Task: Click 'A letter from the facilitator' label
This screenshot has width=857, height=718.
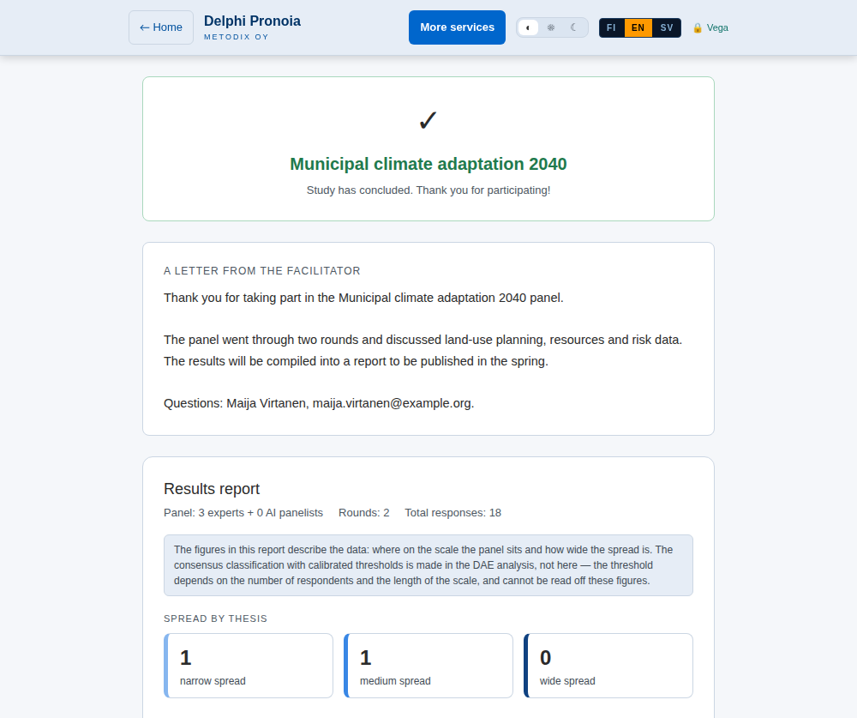Action: tap(261, 271)
